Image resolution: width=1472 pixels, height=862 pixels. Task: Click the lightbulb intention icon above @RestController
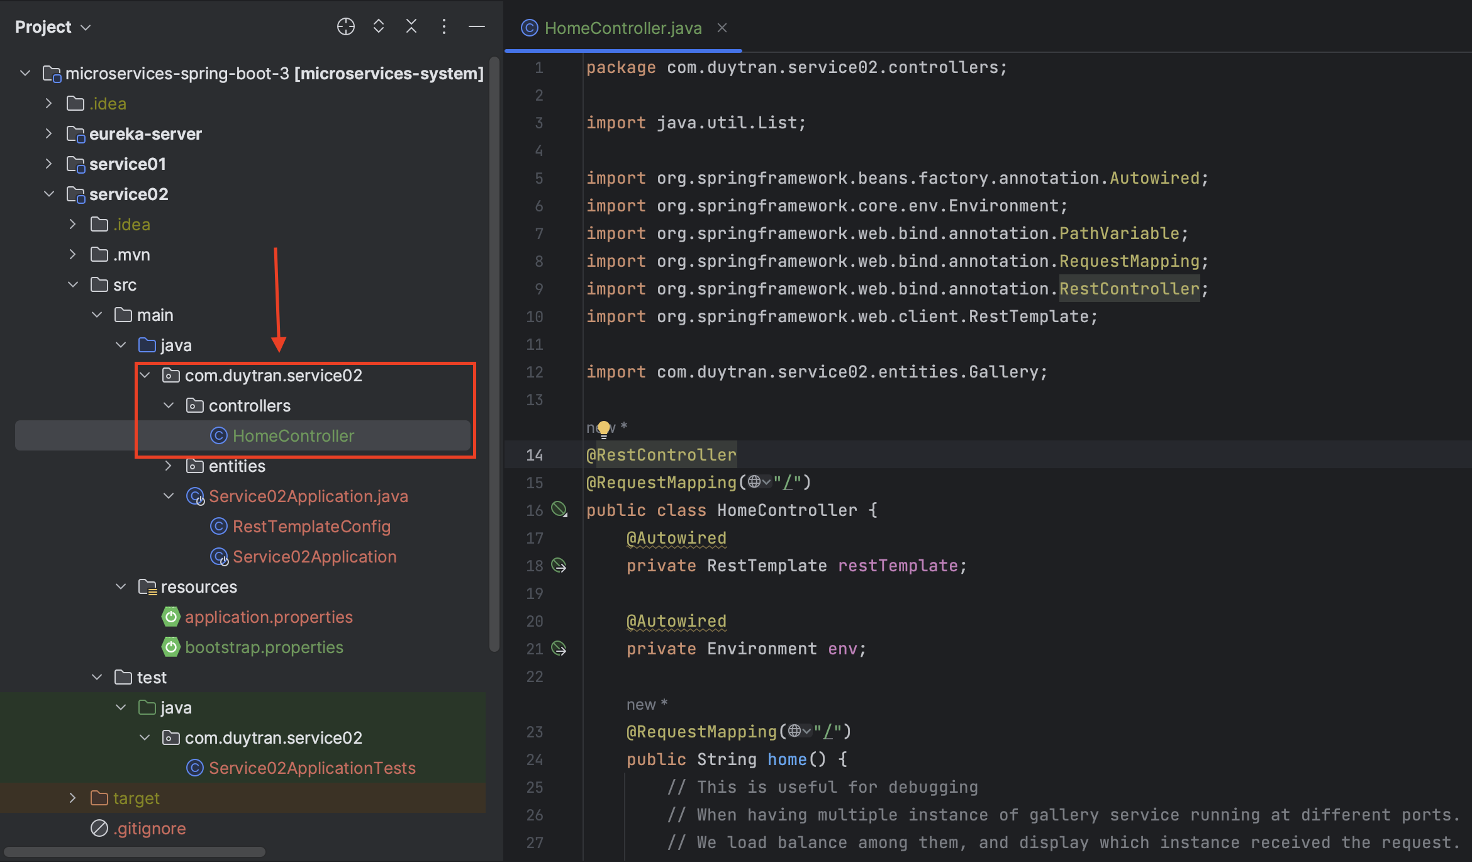(604, 427)
